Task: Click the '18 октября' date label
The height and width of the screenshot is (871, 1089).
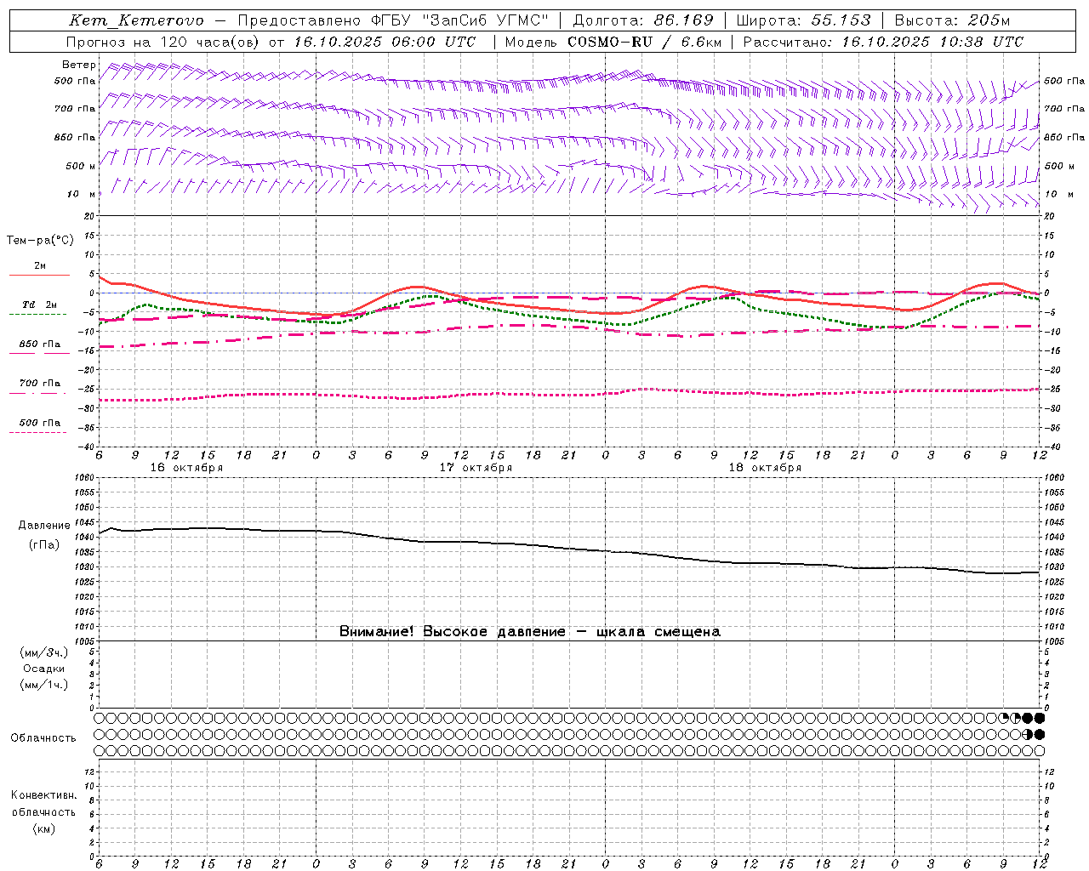Action: point(765,468)
